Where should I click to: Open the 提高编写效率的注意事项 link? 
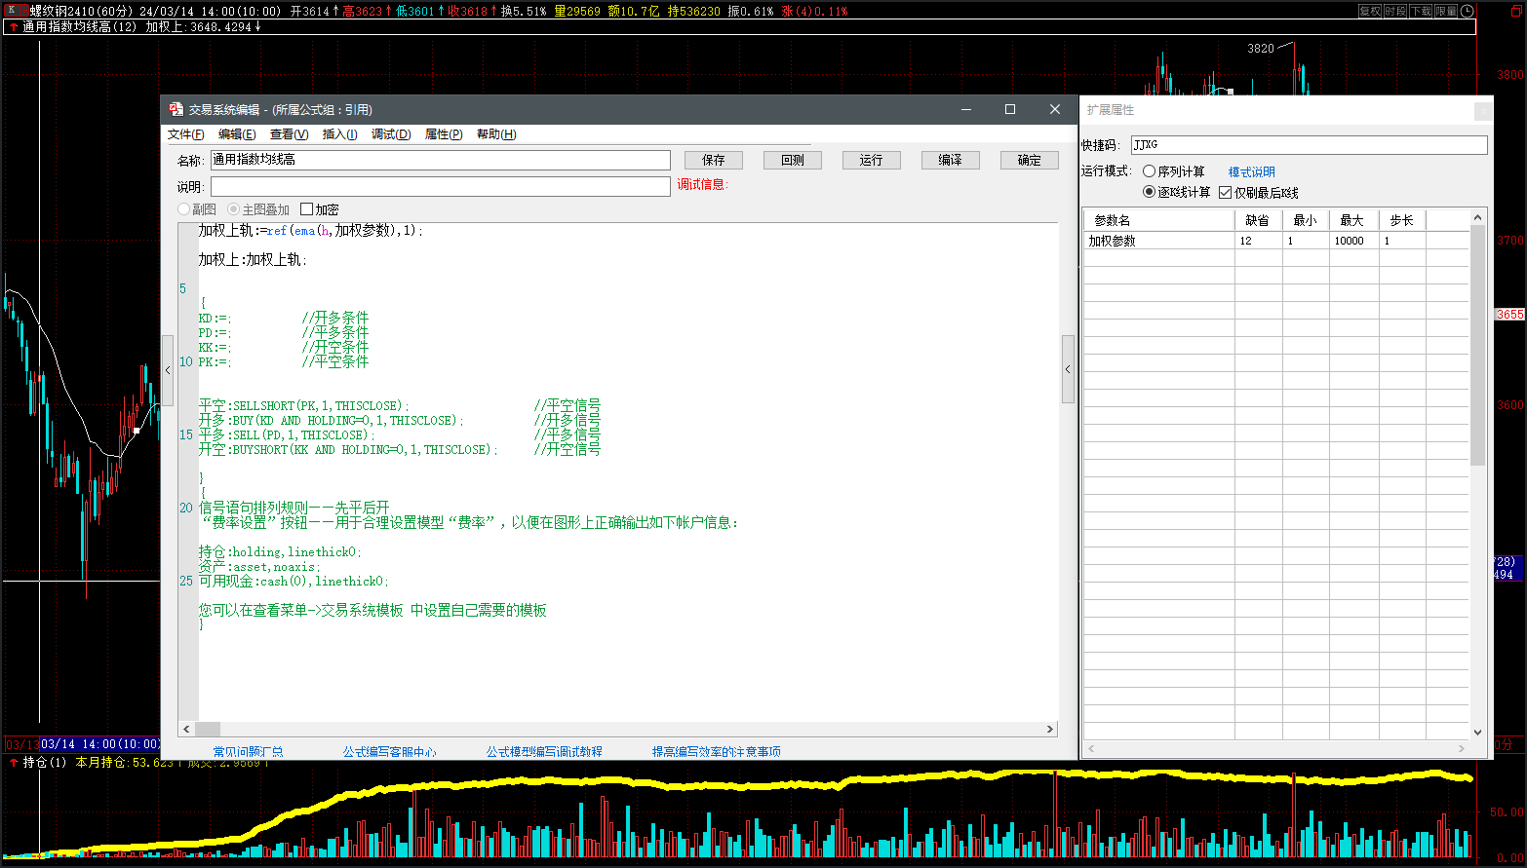click(717, 752)
